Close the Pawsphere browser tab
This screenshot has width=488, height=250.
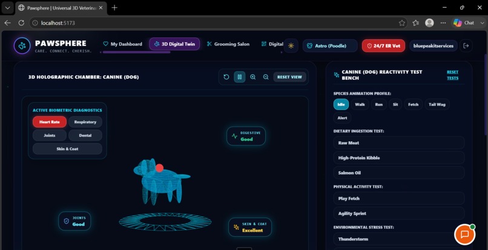click(101, 8)
